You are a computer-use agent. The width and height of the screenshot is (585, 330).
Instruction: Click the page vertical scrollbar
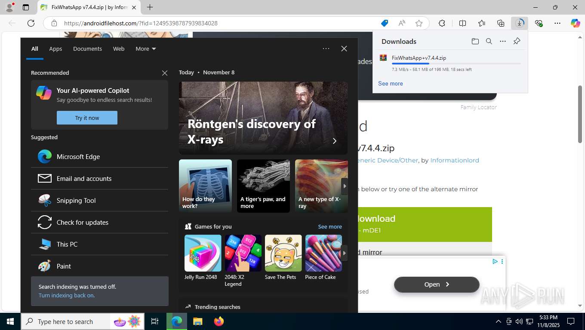580,114
